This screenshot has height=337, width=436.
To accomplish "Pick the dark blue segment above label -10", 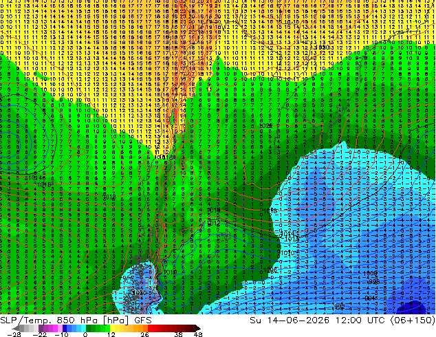I will pyautogui.click(x=65, y=328).
